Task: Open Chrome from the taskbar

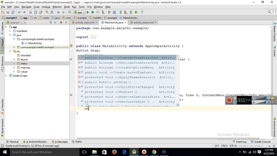Action: (154, 152)
